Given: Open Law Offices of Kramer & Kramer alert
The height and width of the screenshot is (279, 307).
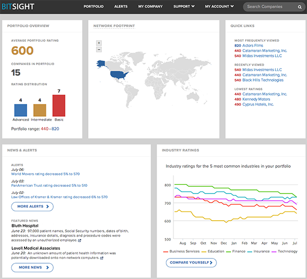Looking at the screenshot, I should point(59,197).
